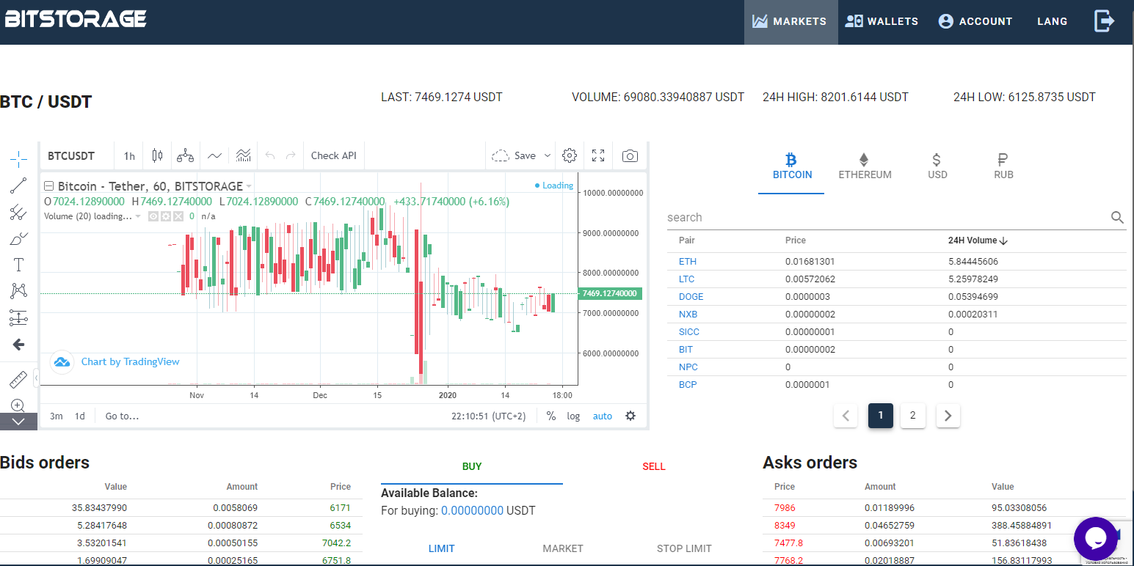Image resolution: width=1134 pixels, height=566 pixels.
Task: Open the WALLETS menu
Action: [x=882, y=21]
